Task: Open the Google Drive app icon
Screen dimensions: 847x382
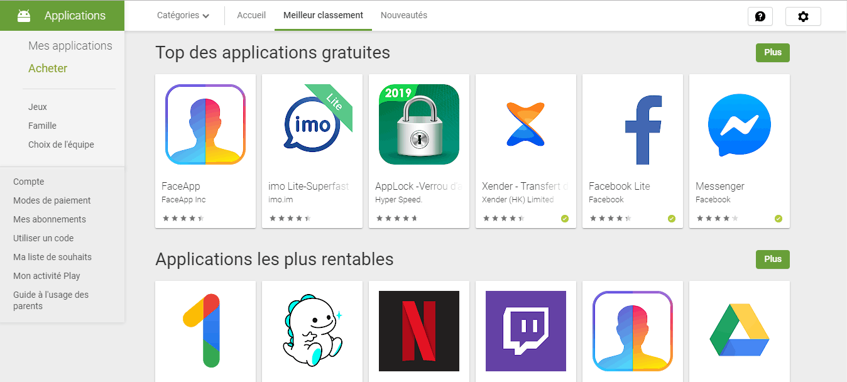Action: 740,331
